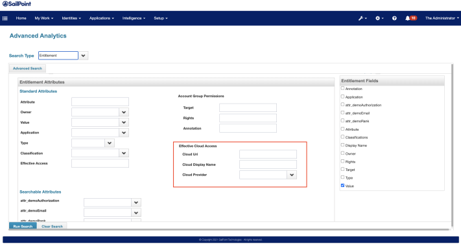The image size is (461, 246).
Task: Expand the attr_demoAuthorization searchable dropdown
Action: 136,203
